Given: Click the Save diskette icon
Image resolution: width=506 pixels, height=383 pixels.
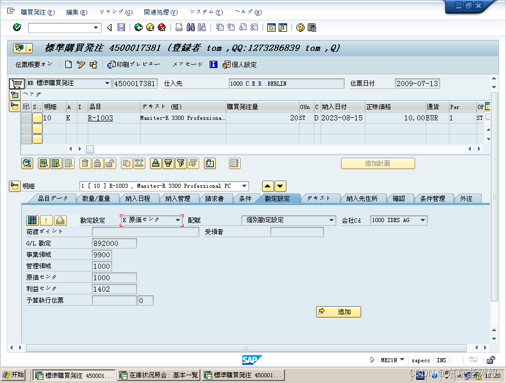Looking at the screenshot, I should pos(121,28).
